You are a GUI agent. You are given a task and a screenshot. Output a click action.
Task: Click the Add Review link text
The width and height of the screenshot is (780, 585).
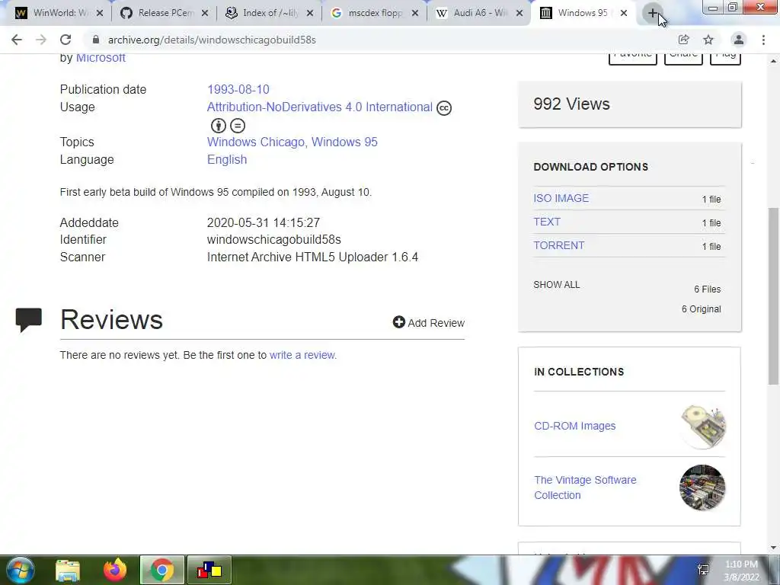(x=436, y=323)
